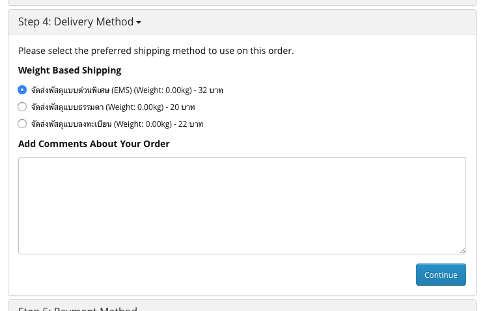The image size is (487, 311).
Task: Pick the 22 บาท shipping radio button
Action: pyautogui.click(x=22, y=124)
